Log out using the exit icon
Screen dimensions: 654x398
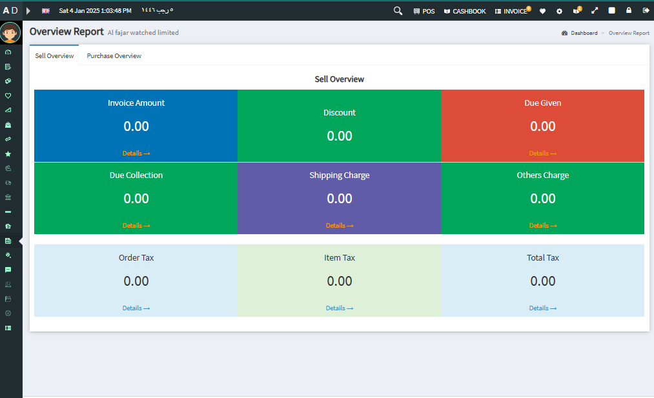click(x=646, y=10)
